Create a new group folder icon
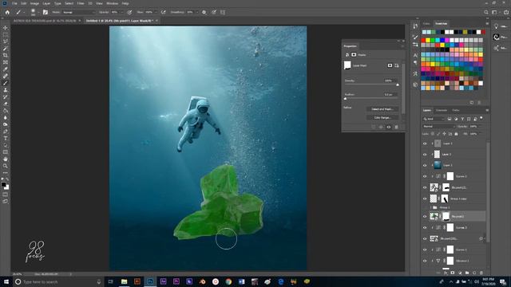 [x=466, y=273]
